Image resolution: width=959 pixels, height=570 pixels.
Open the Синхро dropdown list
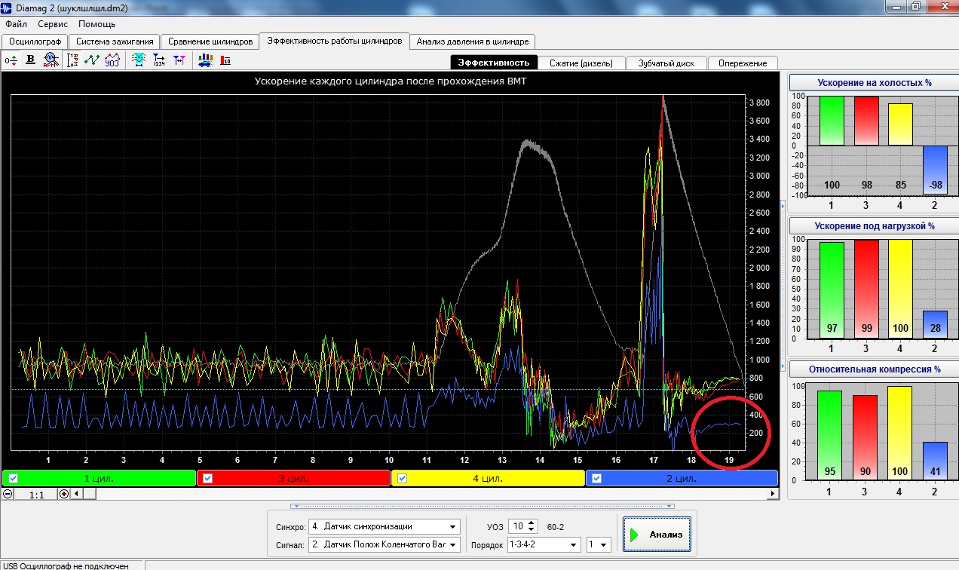coord(453,526)
